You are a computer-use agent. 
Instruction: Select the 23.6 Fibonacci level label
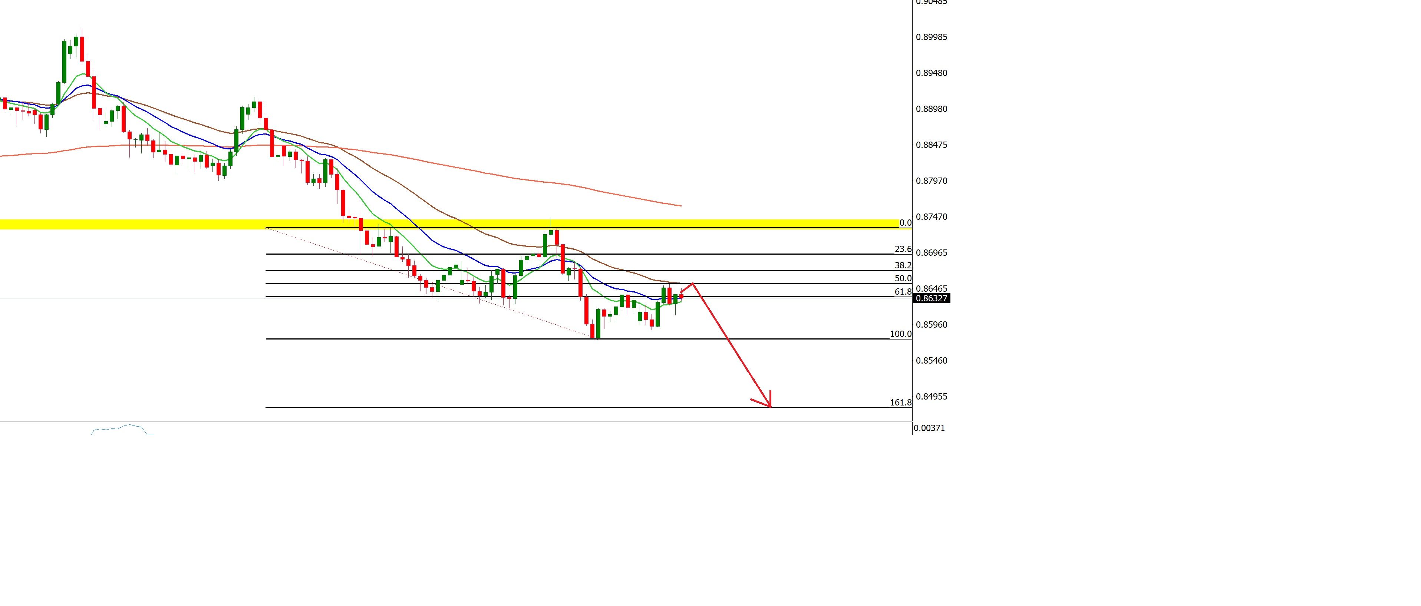pos(903,249)
